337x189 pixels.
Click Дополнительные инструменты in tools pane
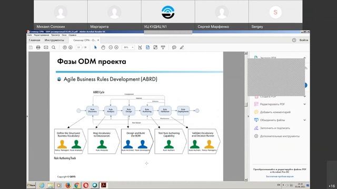tap(280, 136)
